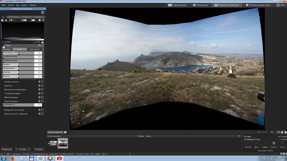Screen dimensions: 287x161
Task: Click the Сохранить button
Action: coord(7,149)
